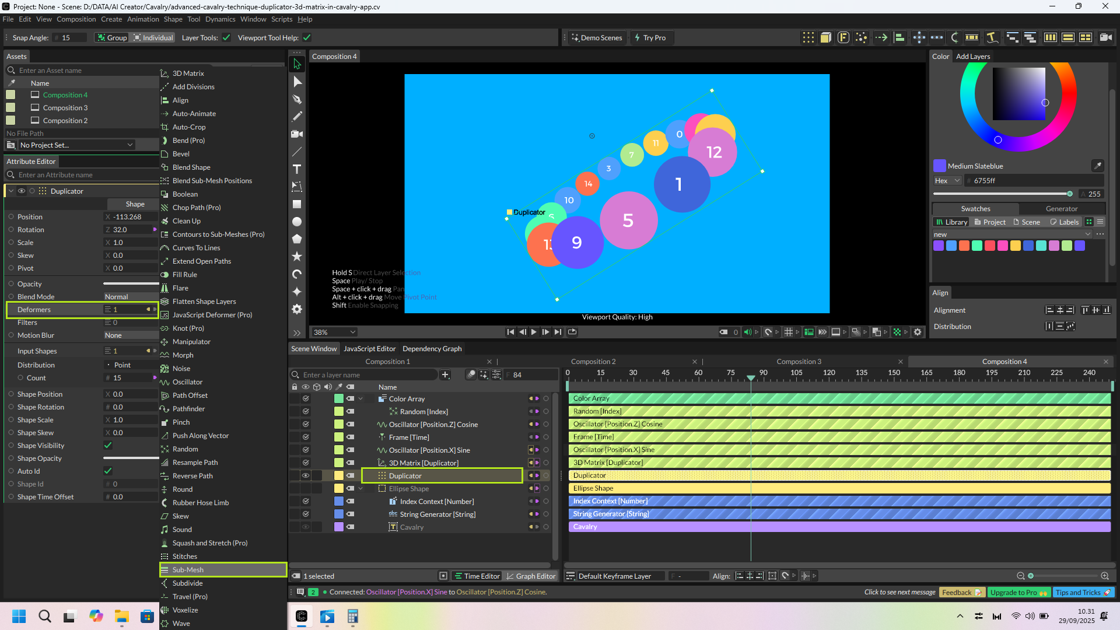This screenshot has height=630, width=1120.
Task: Toggle the Layer Tools checkbox
Action: [226, 38]
